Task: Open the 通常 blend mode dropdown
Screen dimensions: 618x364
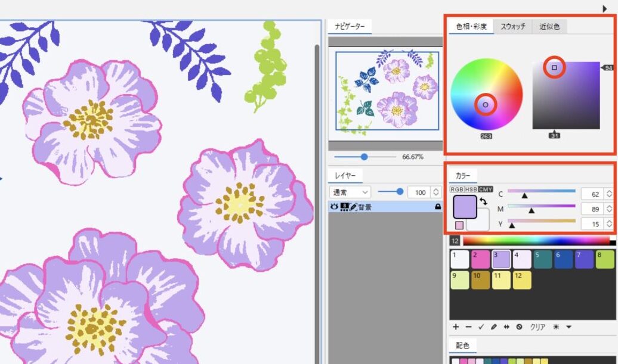Action: pos(350,192)
